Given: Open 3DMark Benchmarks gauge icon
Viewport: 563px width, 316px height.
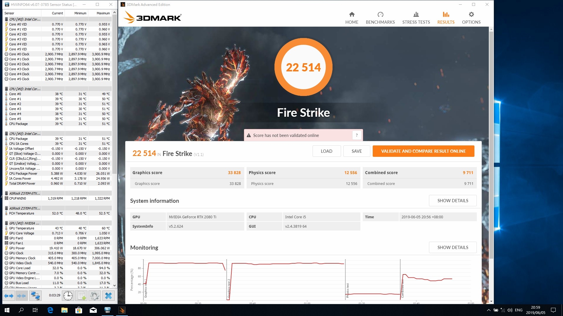Looking at the screenshot, I should pyautogui.click(x=380, y=14).
